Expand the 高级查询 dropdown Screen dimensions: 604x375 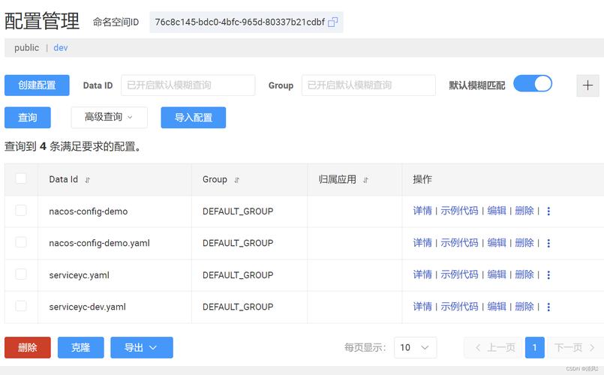(x=109, y=117)
